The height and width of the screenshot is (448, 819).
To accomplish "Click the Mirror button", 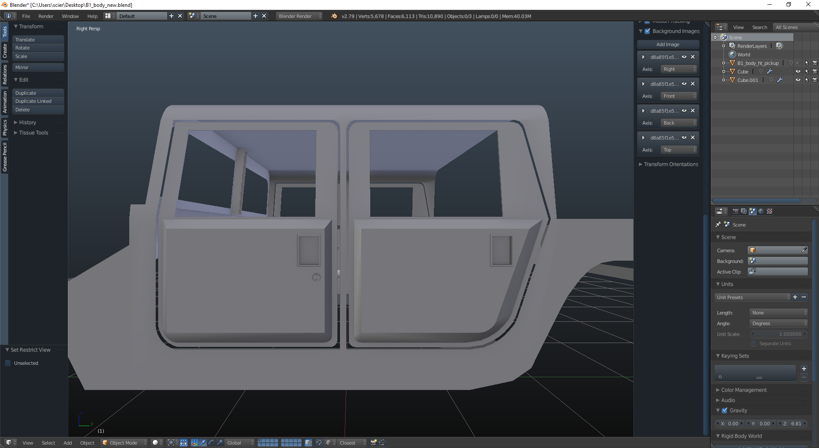I will [38, 67].
